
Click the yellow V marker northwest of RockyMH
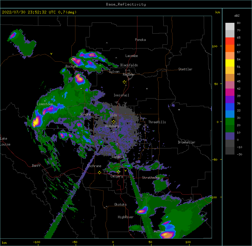tap(51, 54)
